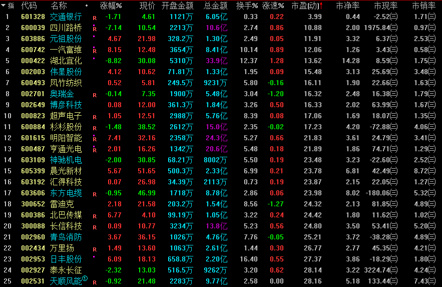442x287 pixels.
Task: Click the R marker on 北巴传媒 row
Action: [x=95, y=216]
